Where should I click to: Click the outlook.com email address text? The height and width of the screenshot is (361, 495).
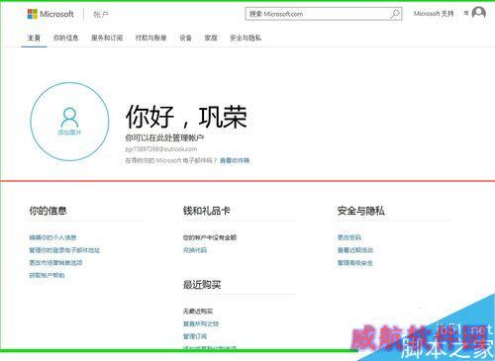(161, 149)
